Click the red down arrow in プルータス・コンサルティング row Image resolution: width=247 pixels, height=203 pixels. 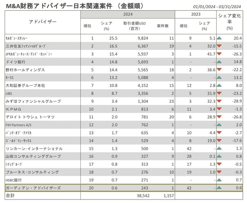[x=219, y=172]
